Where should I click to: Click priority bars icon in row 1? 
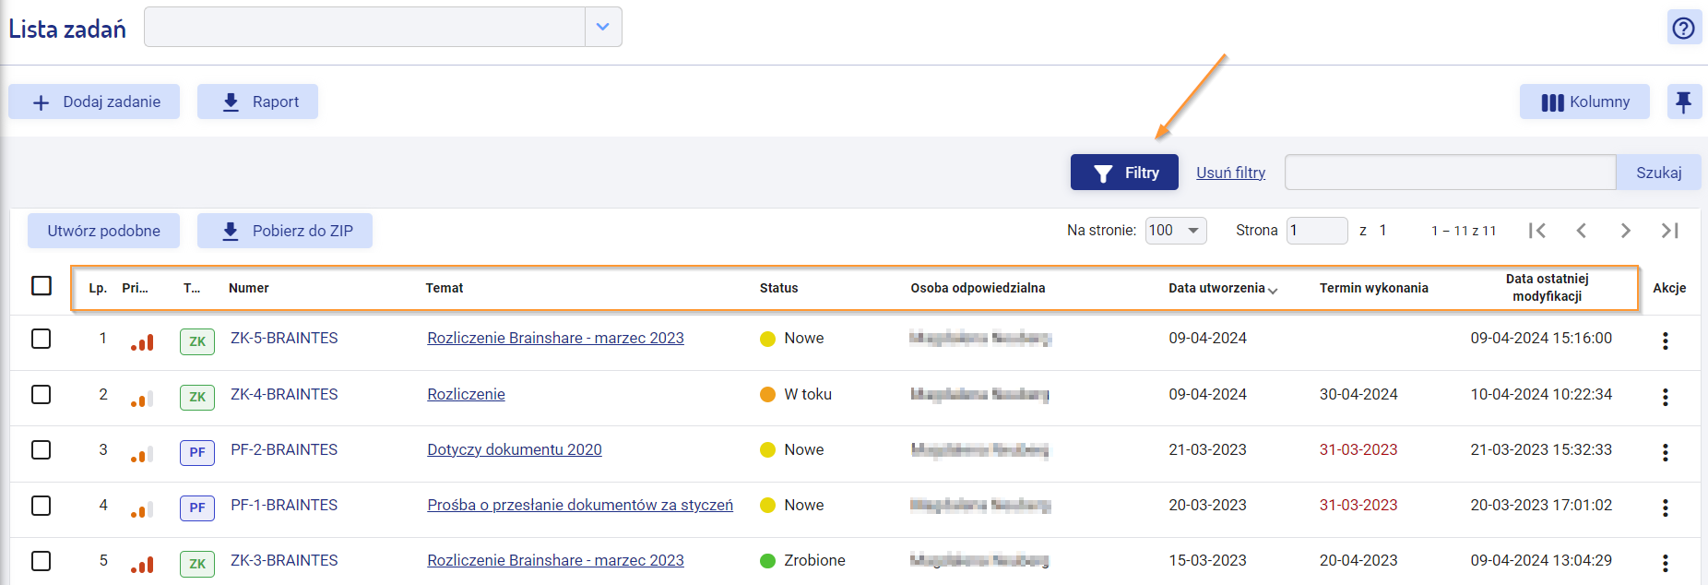[142, 342]
